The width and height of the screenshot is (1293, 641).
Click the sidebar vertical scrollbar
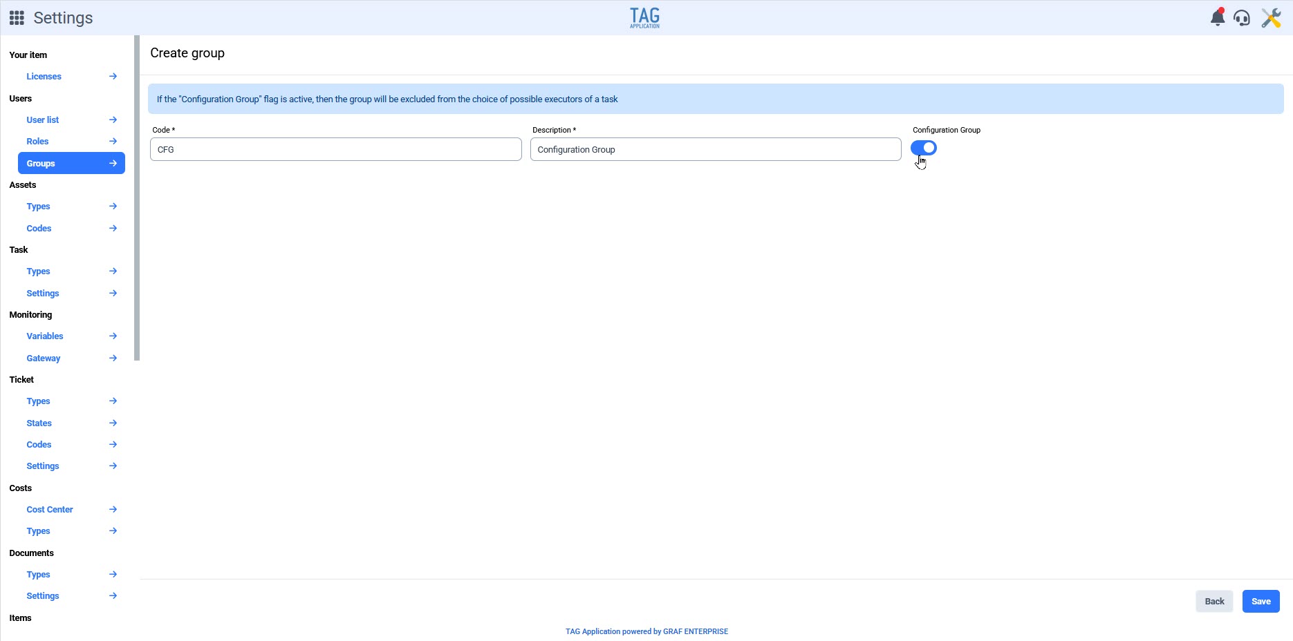137,198
